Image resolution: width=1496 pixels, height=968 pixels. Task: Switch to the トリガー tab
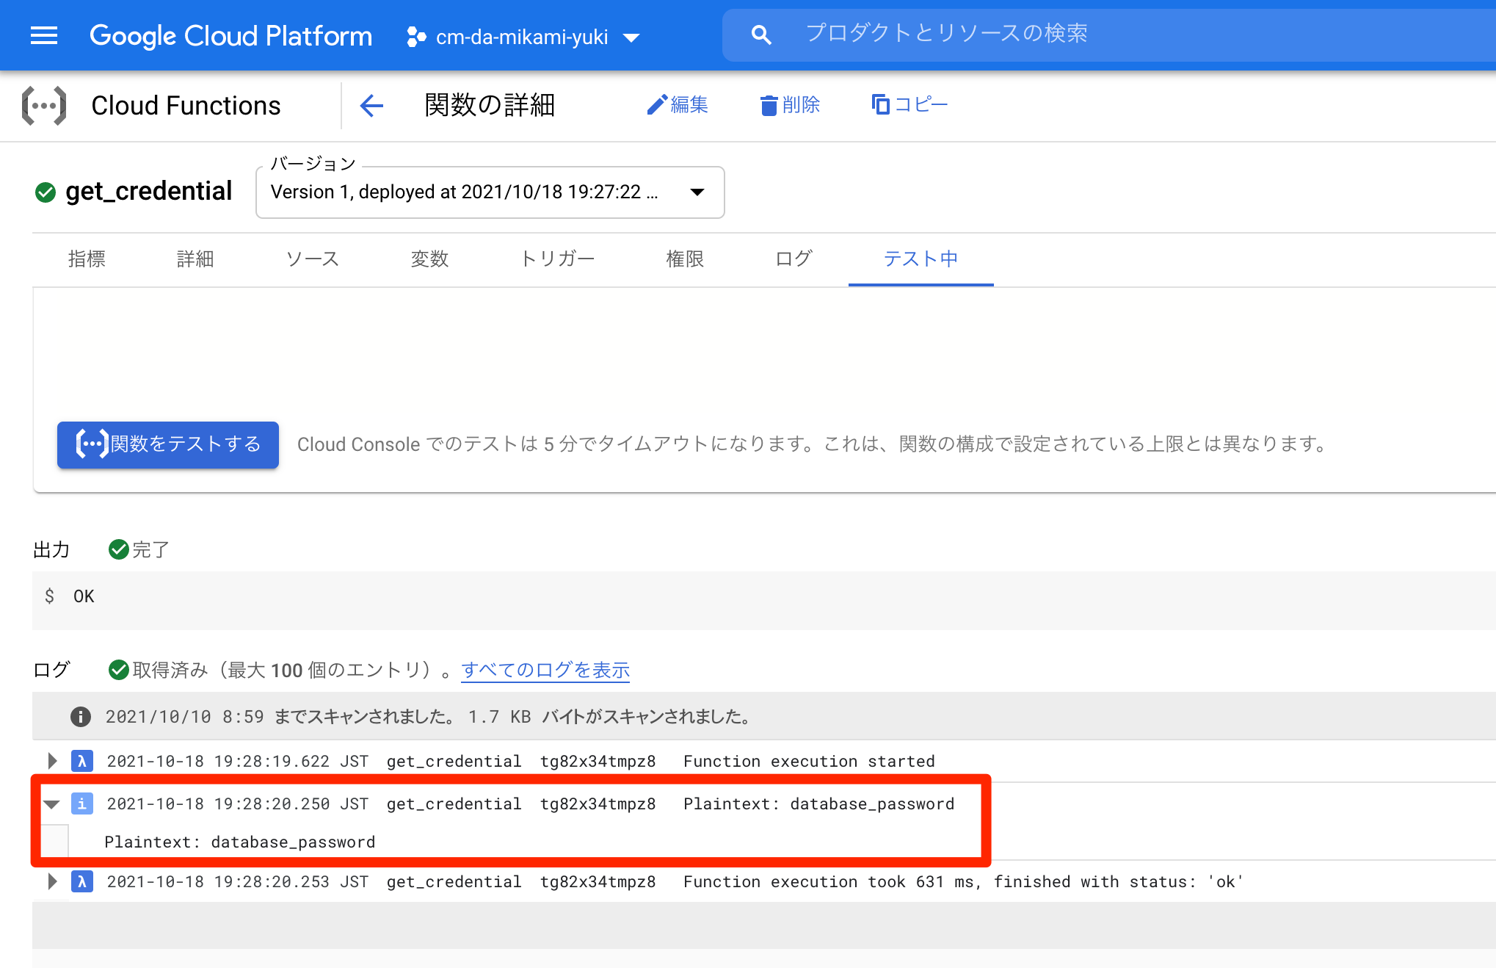[558, 259]
